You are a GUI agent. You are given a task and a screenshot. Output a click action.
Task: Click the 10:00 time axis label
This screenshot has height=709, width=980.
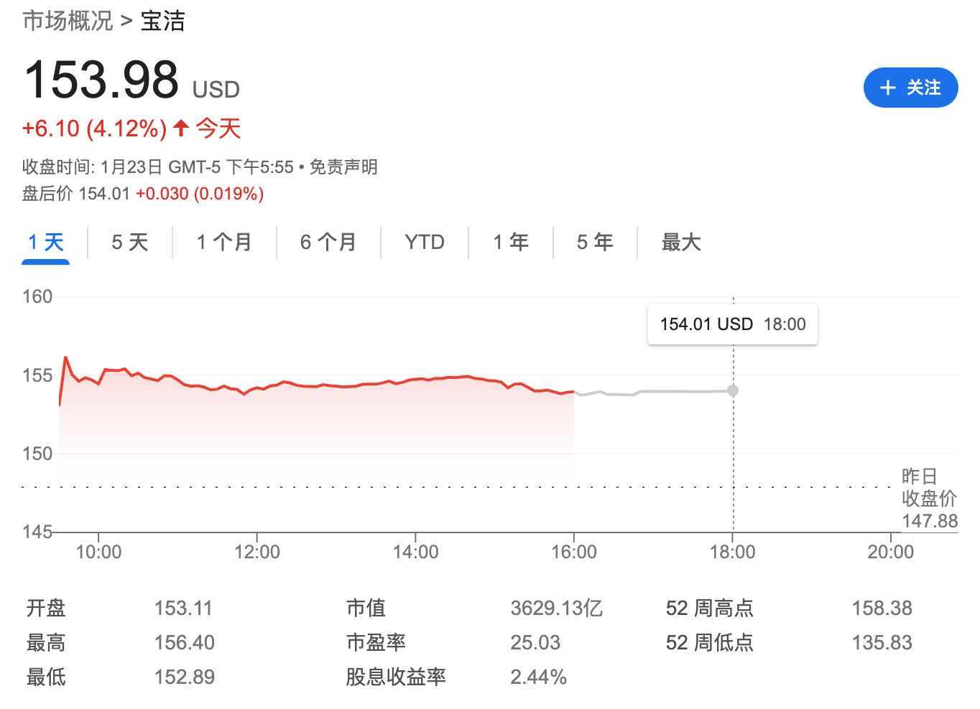click(99, 552)
